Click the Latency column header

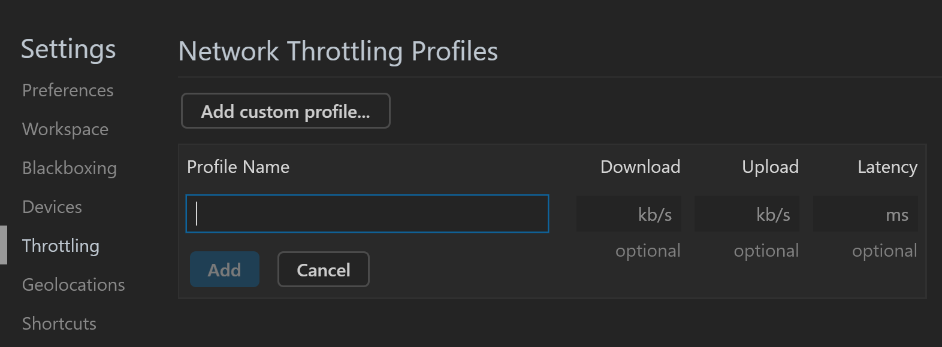tap(887, 167)
